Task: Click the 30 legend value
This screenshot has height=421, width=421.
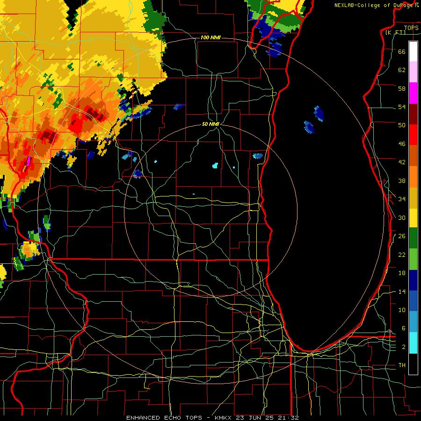Action: 402,218
